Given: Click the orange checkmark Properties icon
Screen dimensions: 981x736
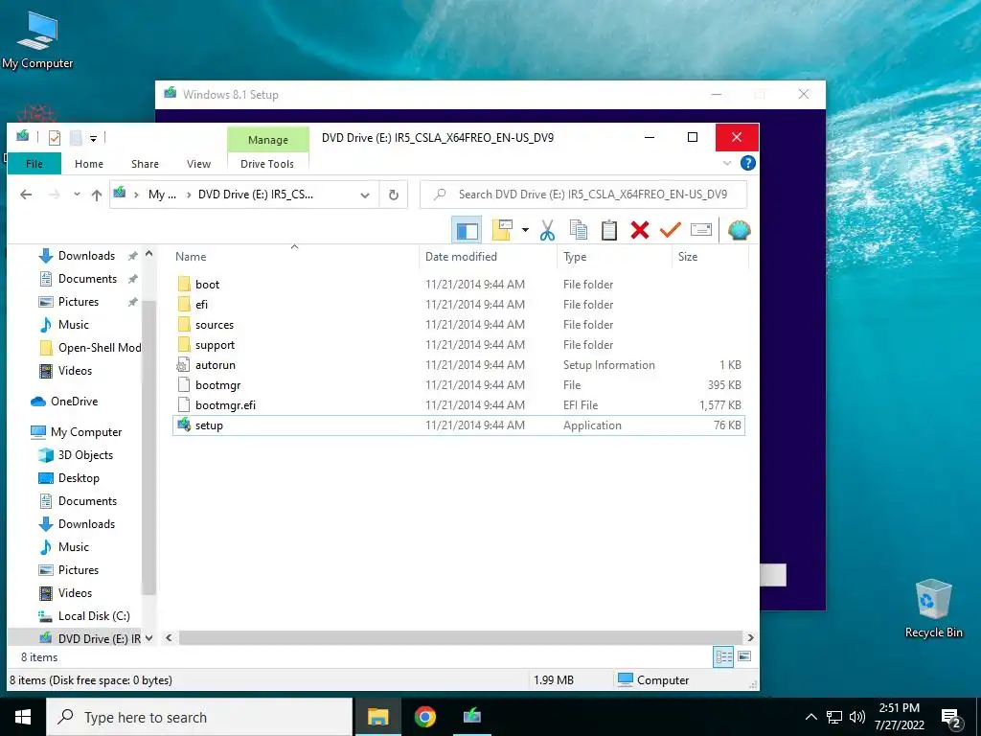Looking at the screenshot, I should click(670, 230).
